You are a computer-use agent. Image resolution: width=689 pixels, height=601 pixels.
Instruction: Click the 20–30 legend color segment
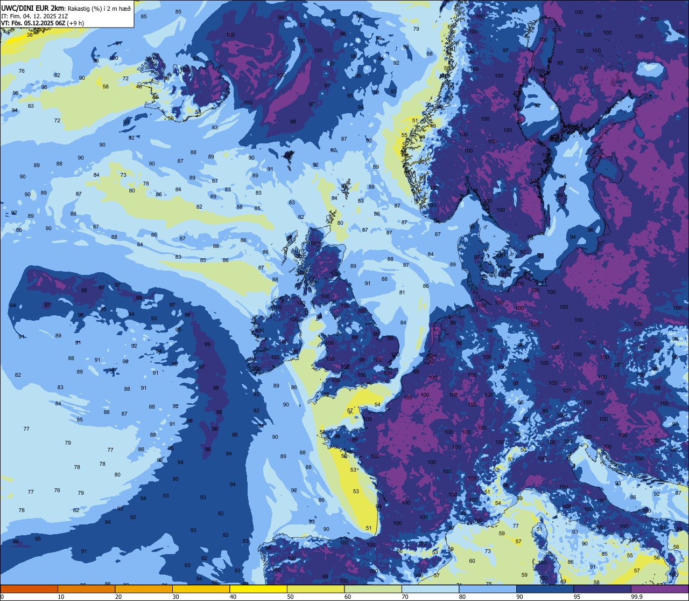coord(144,589)
